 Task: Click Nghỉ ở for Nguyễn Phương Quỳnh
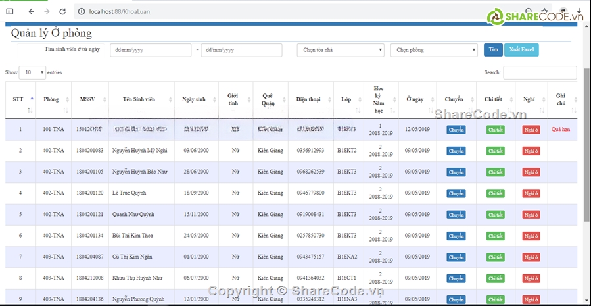(531, 299)
